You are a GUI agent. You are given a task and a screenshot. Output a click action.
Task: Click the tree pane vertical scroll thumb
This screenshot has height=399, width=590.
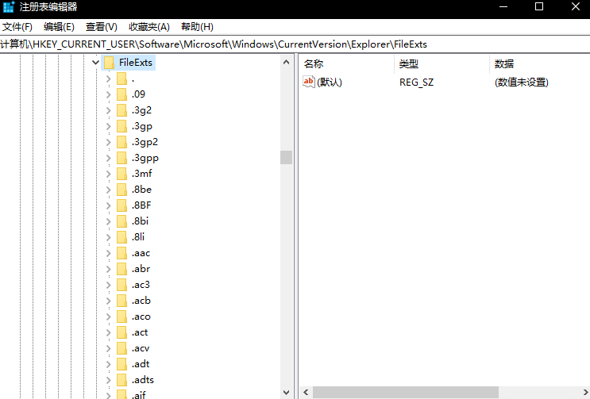pyautogui.click(x=287, y=157)
